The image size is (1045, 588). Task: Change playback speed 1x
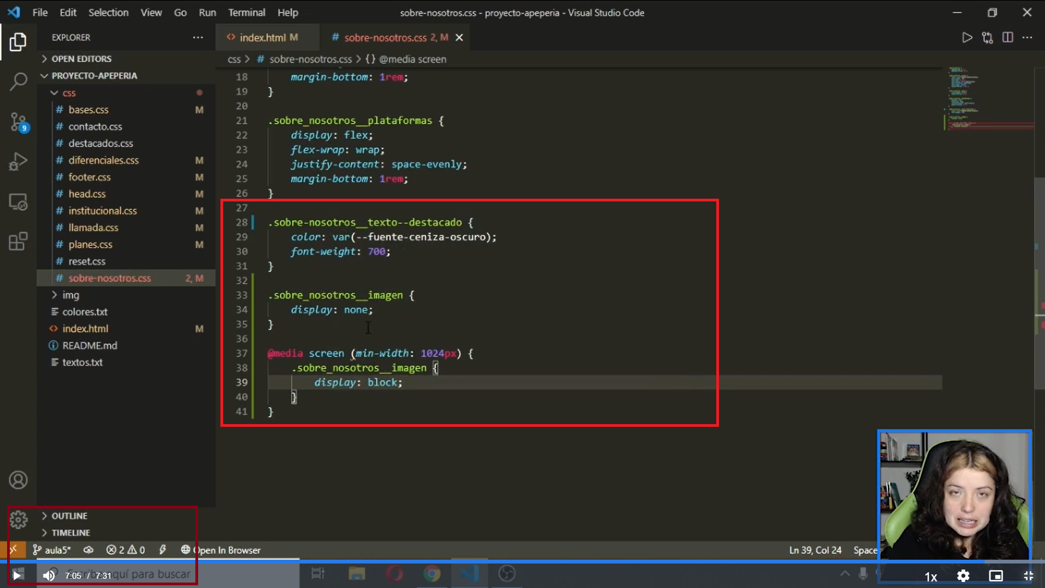(x=931, y=577)
